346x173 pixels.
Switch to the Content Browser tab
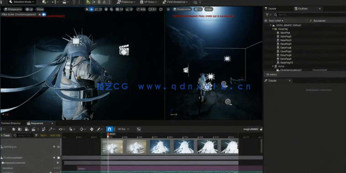pyautogui.click(x=10, y=123)
